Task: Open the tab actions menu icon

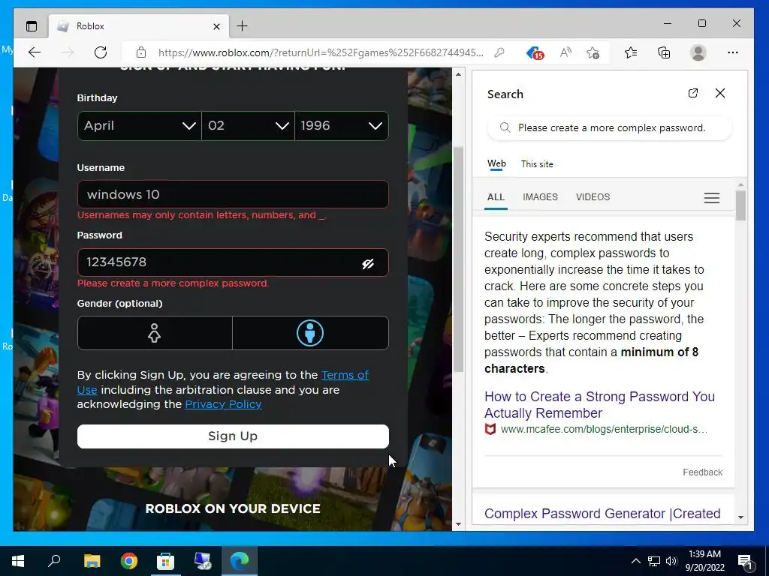Action: tap(32, 26)
